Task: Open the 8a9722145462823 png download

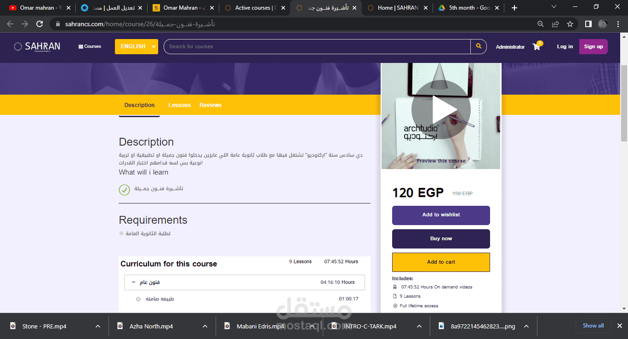Action: (x=477, y=326)
